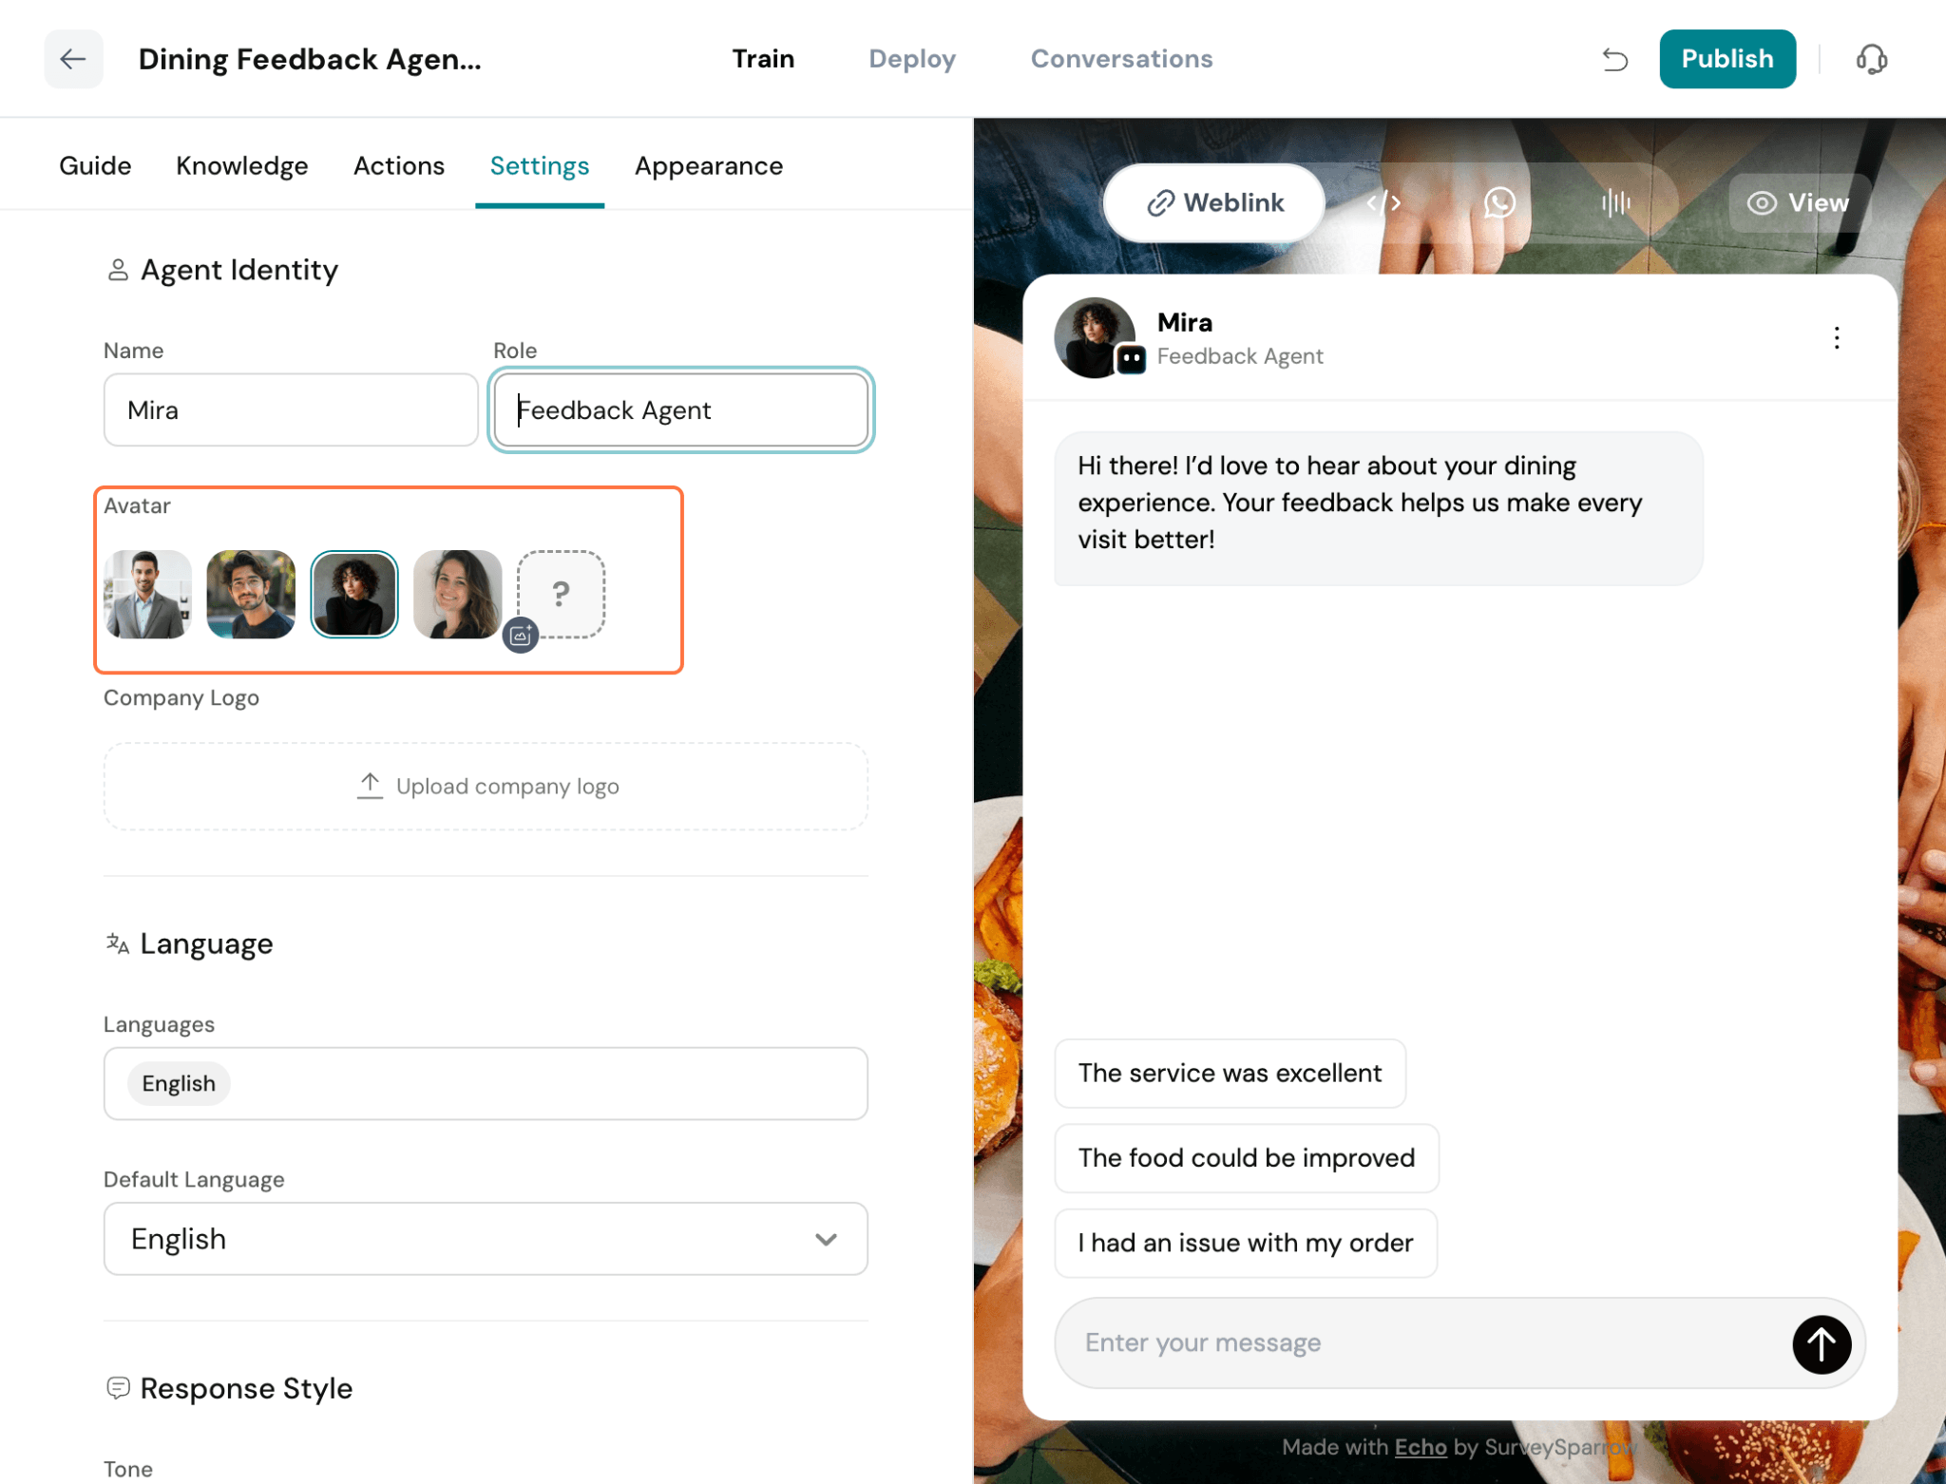
Task: Send message with the arrow button
Action: 1821,1343
